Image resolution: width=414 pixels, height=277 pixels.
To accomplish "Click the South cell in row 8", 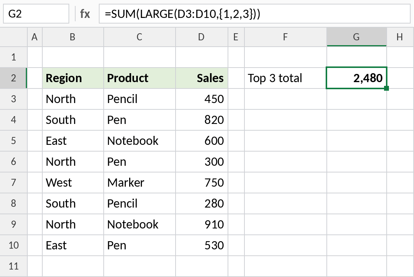I will [x=73, y=203].
